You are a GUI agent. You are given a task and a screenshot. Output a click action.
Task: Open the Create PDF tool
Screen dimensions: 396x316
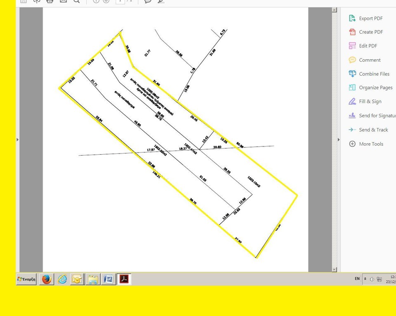366,32
